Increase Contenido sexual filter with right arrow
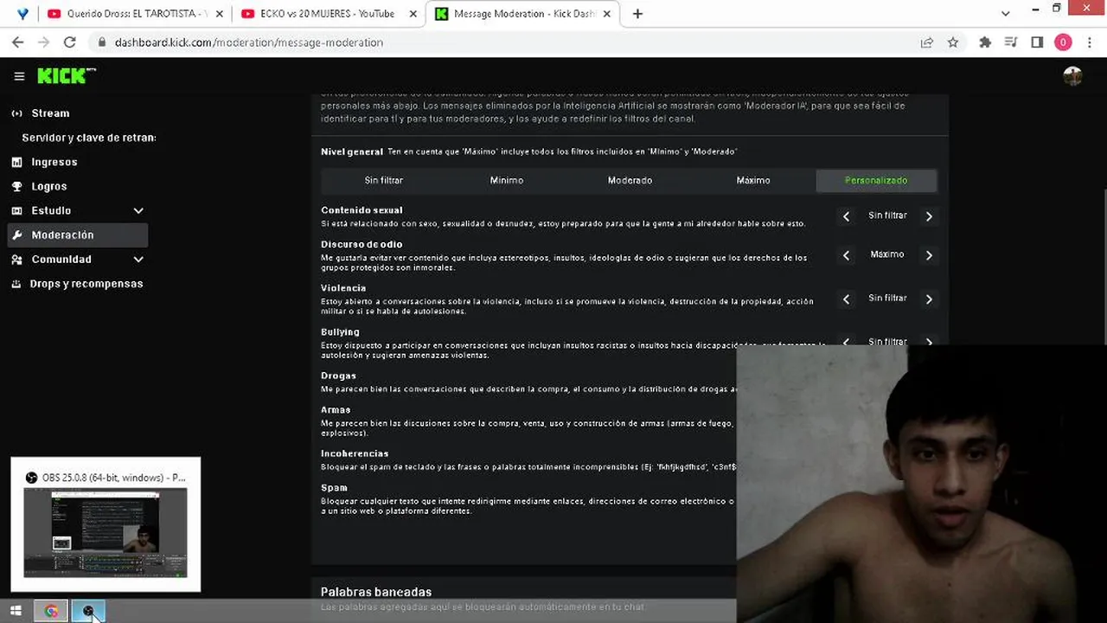 pyautogui.click(x=929, y=216)
